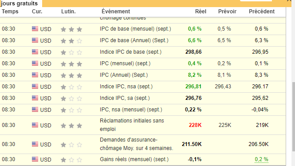Open IPC, nsa (mensuel) (sept.) event
Viewport: 295px width, 166px height.
click(x=131, y=110)
